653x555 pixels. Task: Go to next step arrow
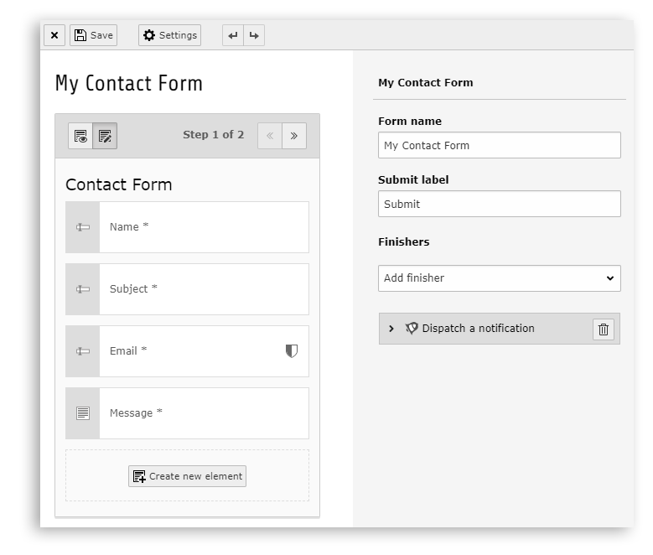pos(294,136)
